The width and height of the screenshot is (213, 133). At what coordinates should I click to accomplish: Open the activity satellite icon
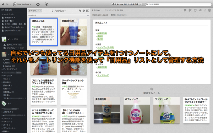point(47,4)
